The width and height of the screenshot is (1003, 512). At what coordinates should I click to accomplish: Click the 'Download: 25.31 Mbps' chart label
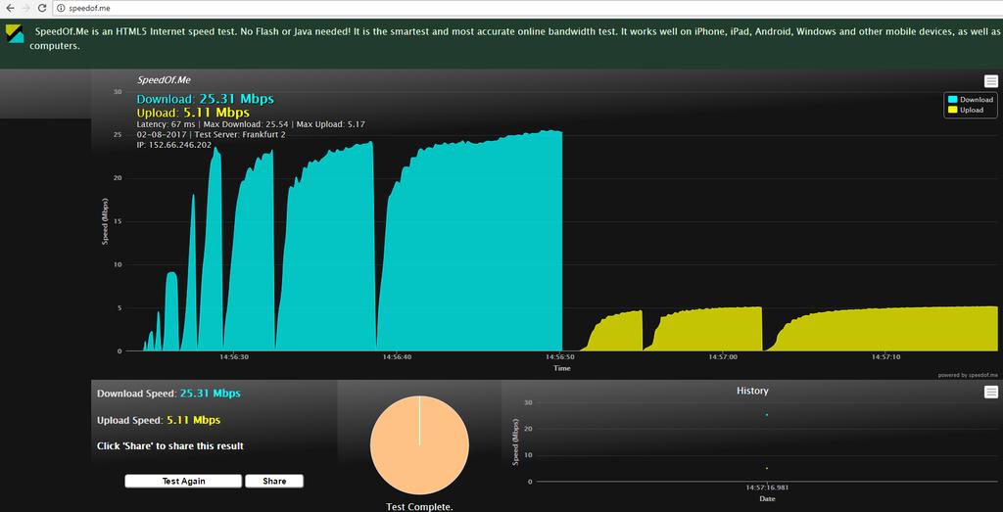[x=205, y=99]
